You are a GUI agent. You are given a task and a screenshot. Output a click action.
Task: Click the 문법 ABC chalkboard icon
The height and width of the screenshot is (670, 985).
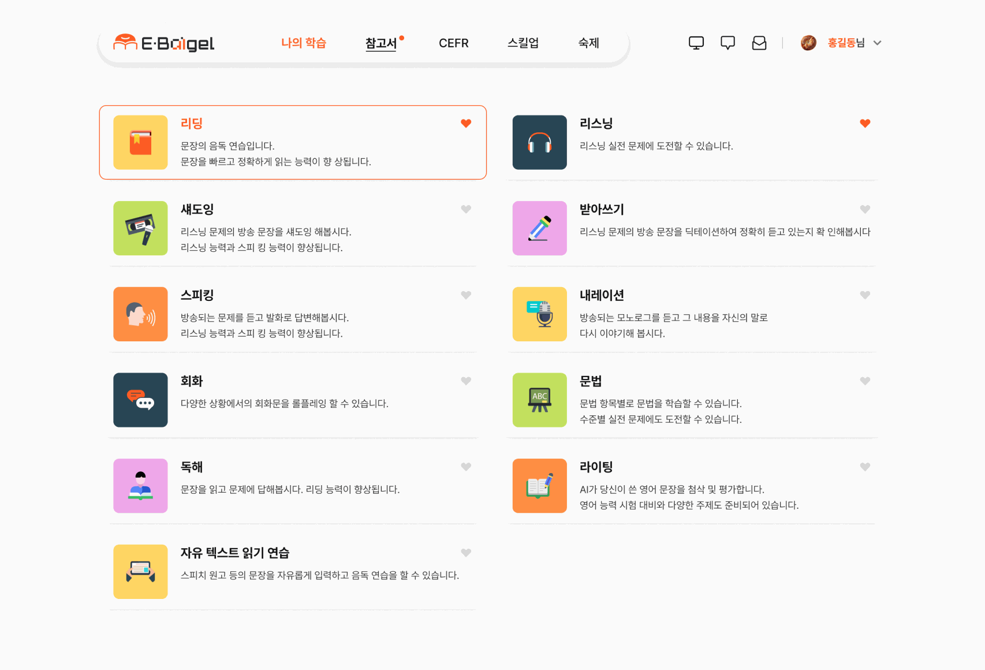click(539, 400)
